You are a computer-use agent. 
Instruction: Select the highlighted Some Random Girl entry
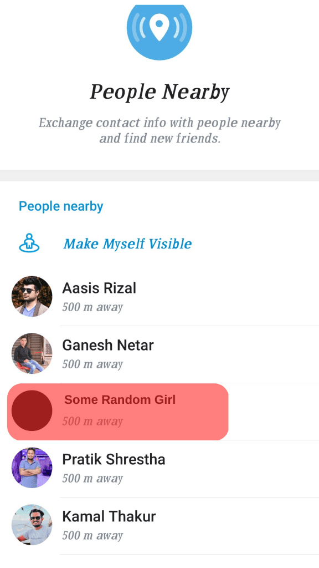tap(119, 412)
